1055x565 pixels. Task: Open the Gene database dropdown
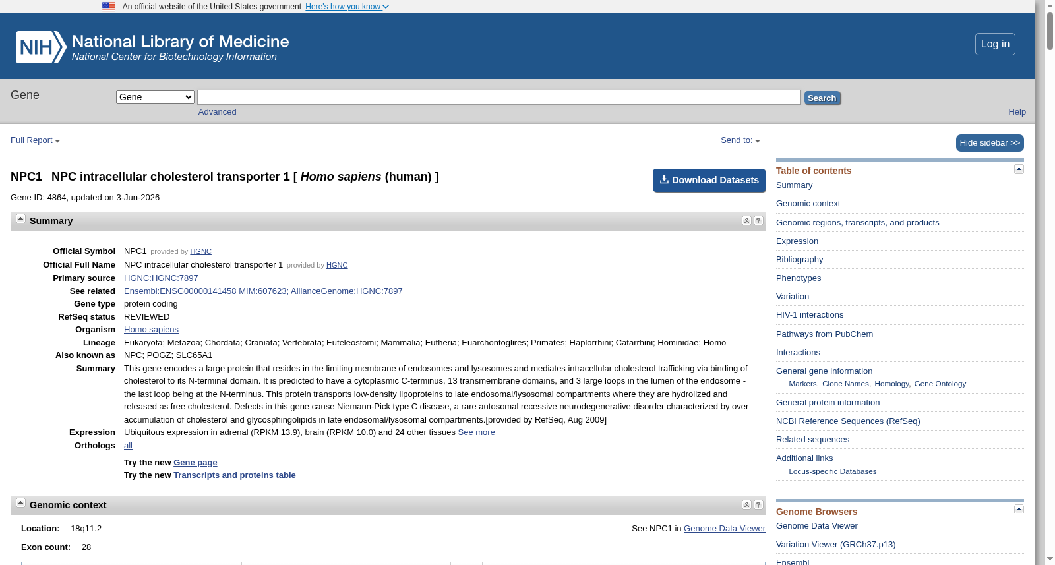pyautogui.click(x=155, y=97)
